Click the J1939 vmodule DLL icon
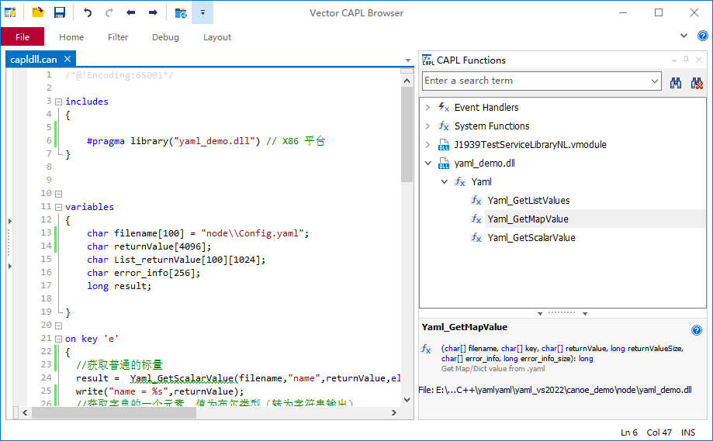713x441 pixels. click(444, 145)
